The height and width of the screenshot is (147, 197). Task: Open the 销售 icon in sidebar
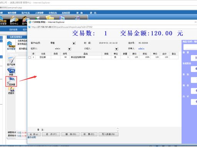(11, 72)
